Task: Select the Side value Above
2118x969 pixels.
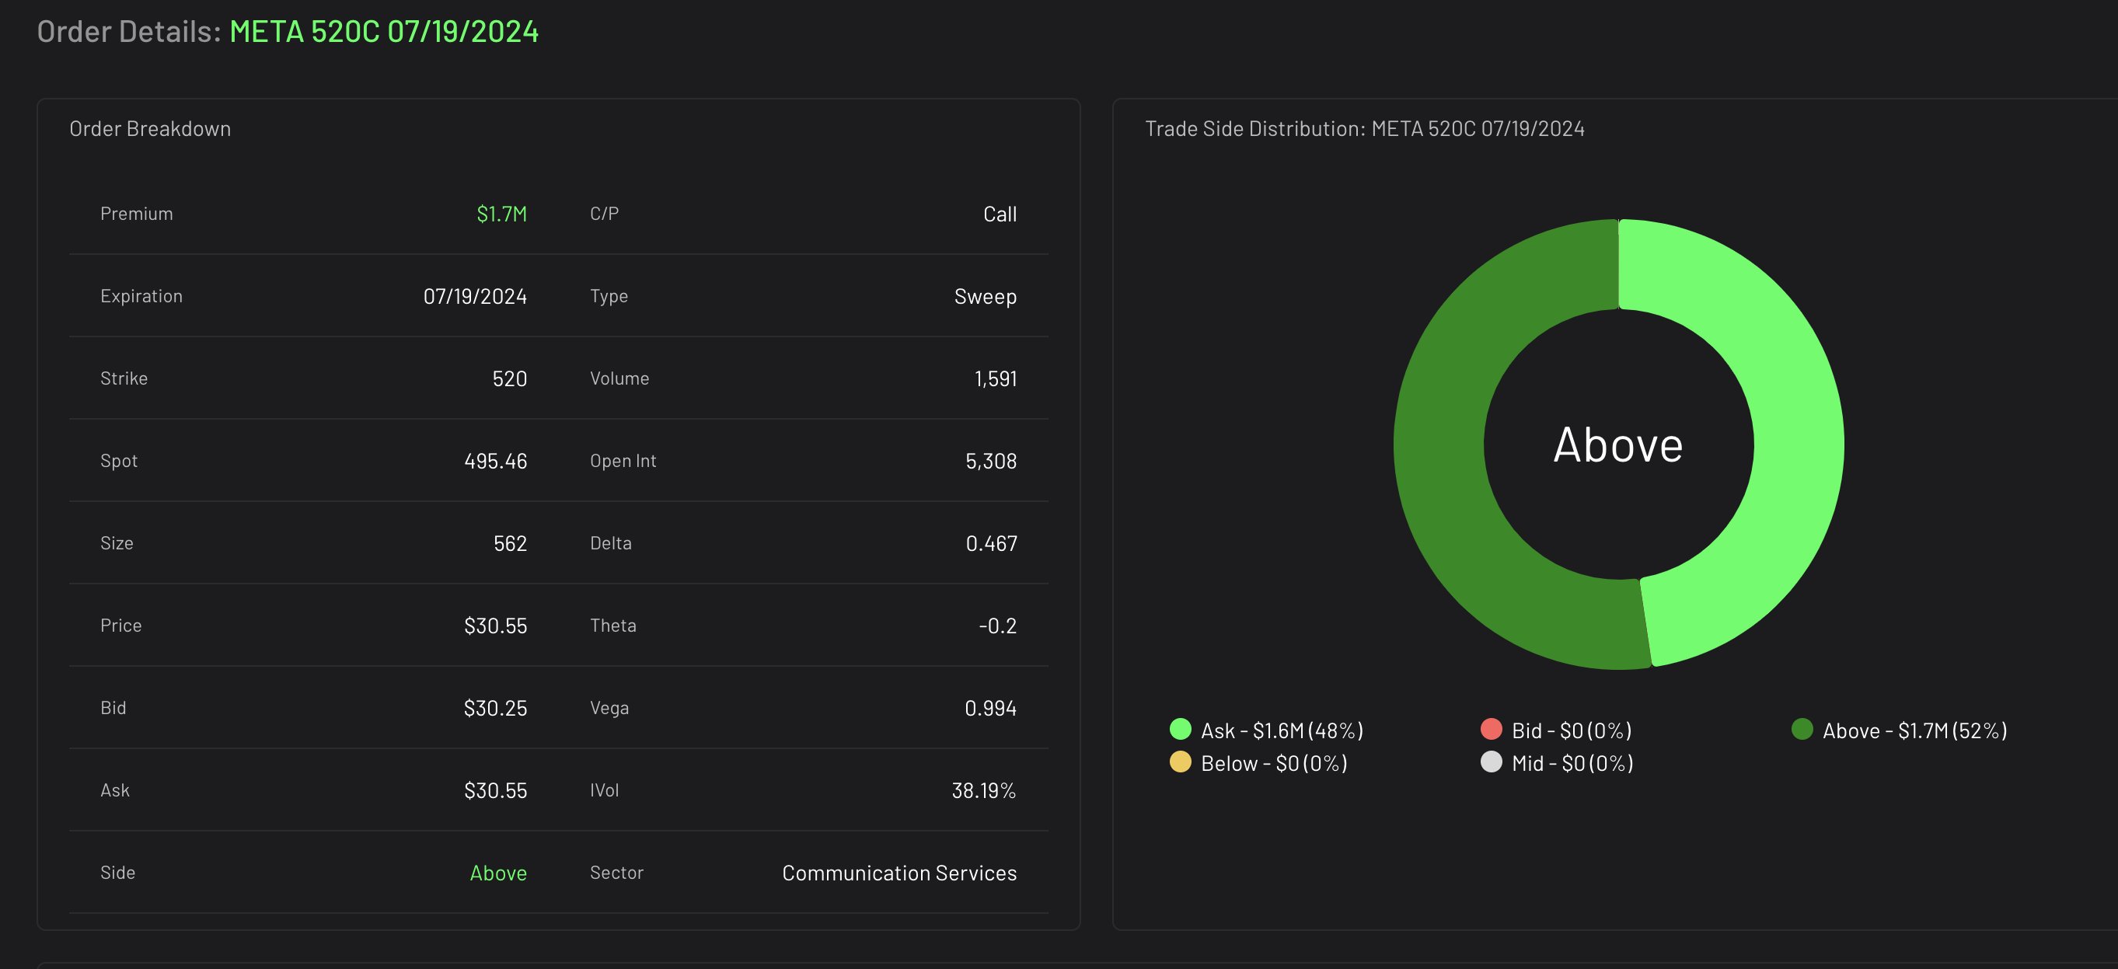Action: click(x=498, y=873)
